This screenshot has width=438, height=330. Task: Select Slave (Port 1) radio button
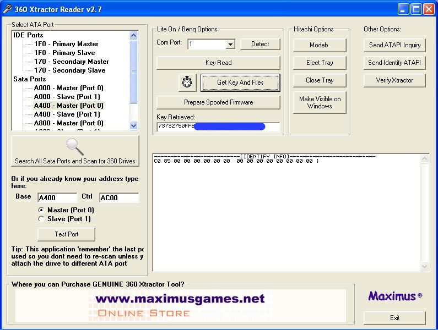coord(41,219)
